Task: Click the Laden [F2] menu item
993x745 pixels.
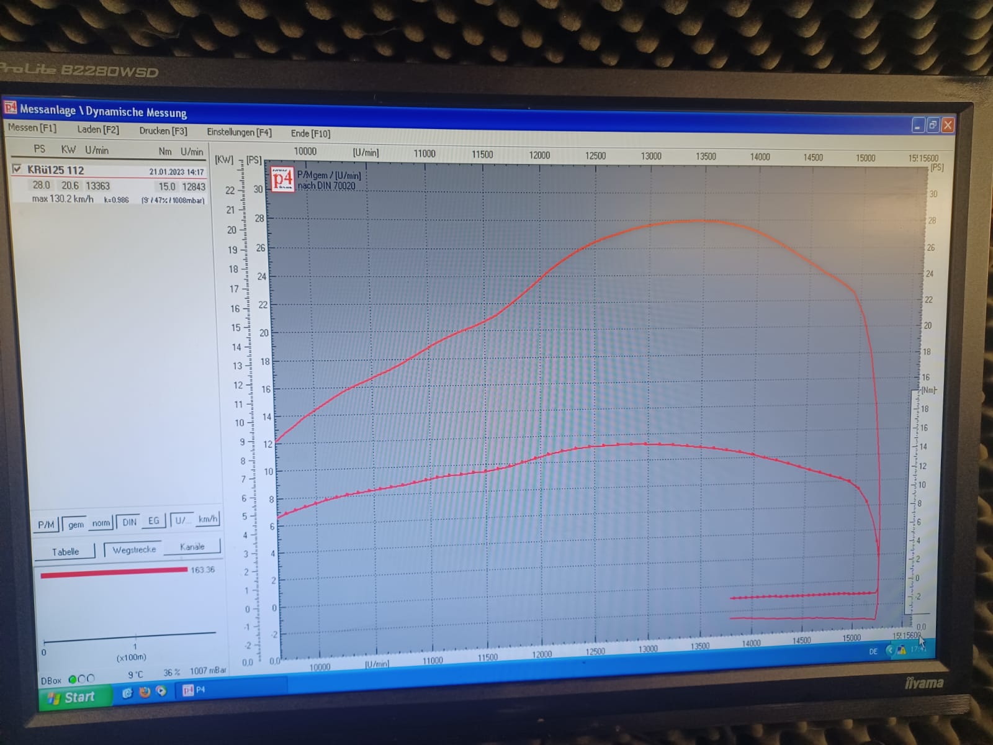Action: [98, 129]
